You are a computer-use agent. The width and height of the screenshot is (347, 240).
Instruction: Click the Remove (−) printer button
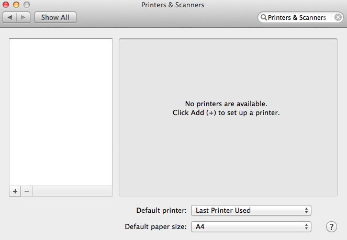27,191
